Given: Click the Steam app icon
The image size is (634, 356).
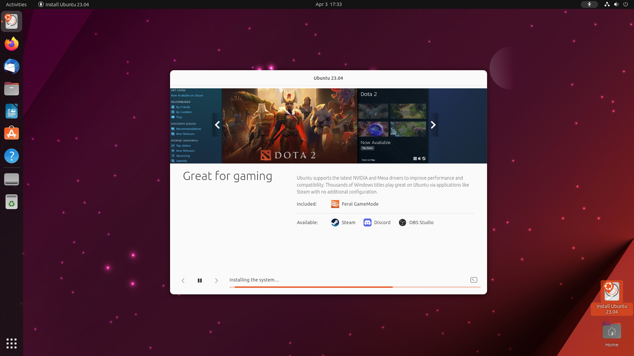Looking at the screenshot, I should (335, 222).
